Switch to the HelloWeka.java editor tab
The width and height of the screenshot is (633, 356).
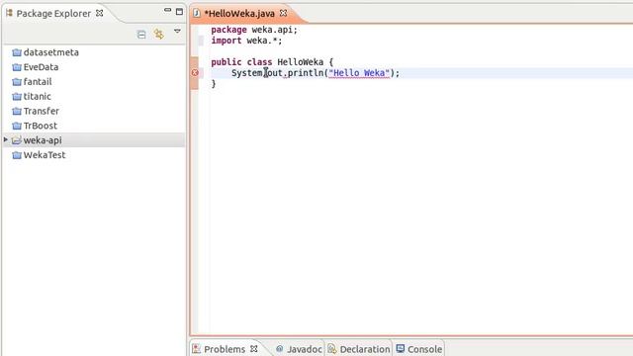pos(239,13)
